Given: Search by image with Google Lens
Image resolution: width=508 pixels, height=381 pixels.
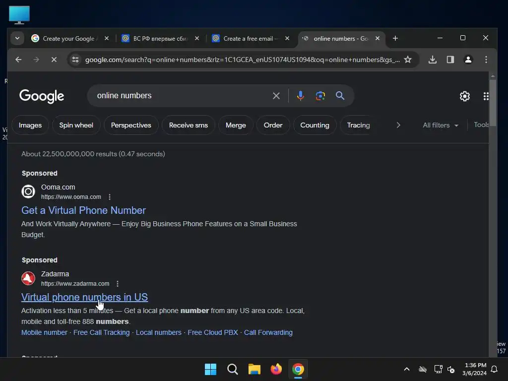Looking at the screenshot, I should click(x=320, y=96).
